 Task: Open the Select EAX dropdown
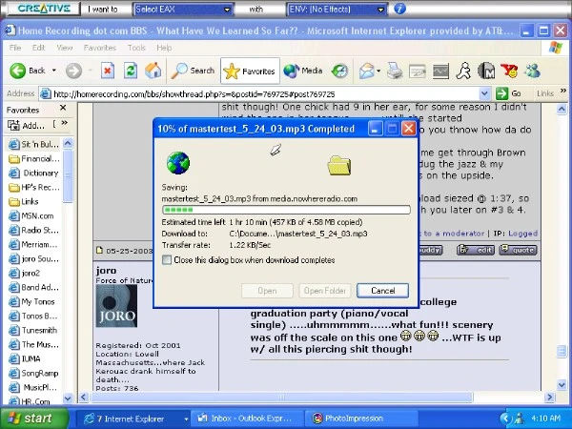183,10
